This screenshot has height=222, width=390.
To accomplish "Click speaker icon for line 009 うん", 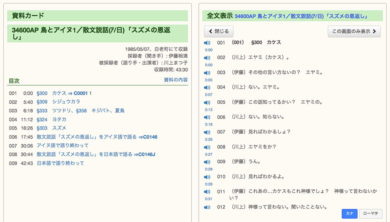I will tap(207, 162).
